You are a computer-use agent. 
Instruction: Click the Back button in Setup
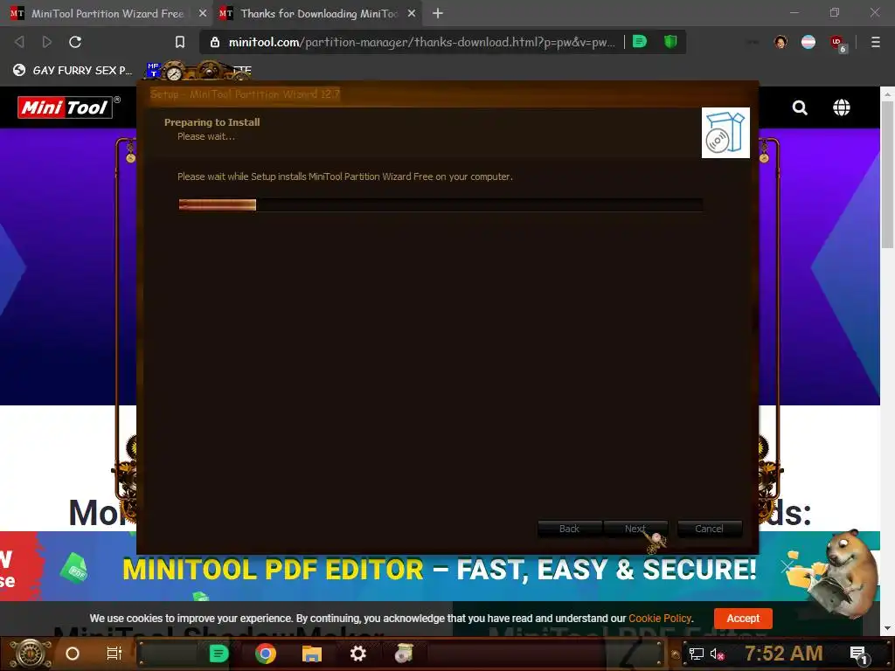point(569,529)
